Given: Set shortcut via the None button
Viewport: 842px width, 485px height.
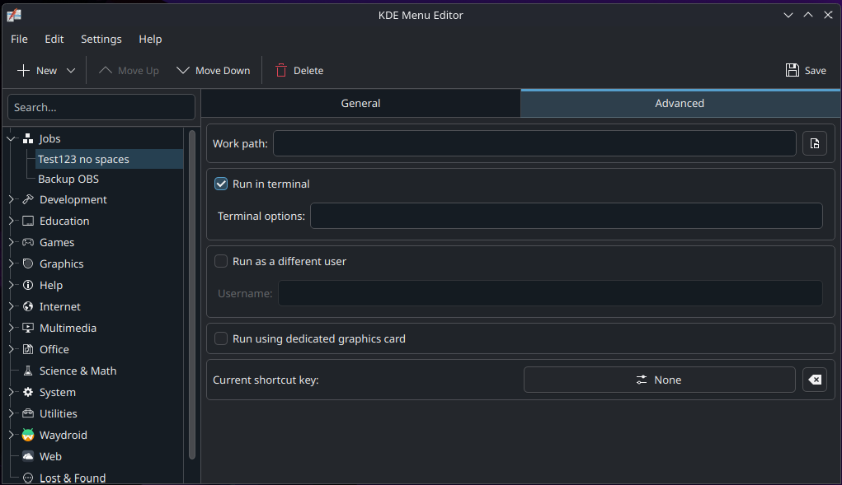Looking at the screenshot, I should tap(659, 380).
